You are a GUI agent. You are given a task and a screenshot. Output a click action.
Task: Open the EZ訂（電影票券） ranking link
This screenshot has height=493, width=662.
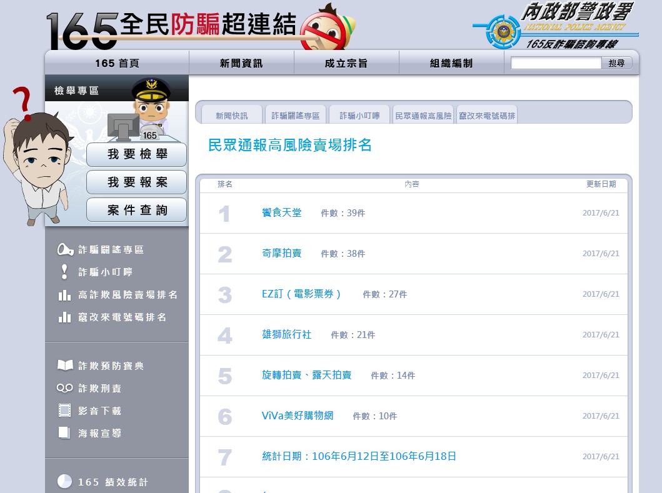[x=301, y=294]
